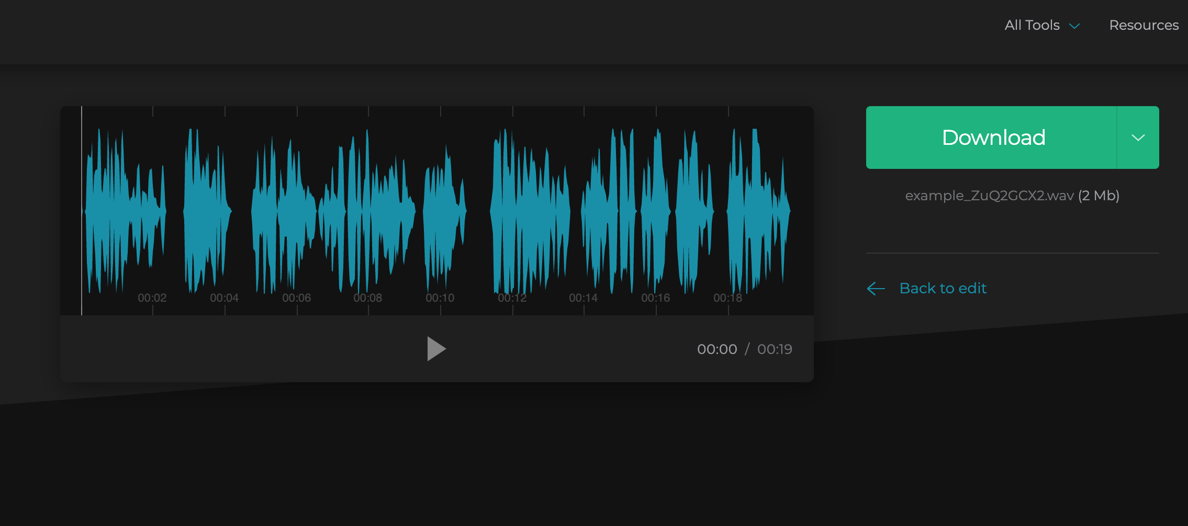Expand the Download options arrow
Screen dimensions: 1188x526
pyautogui.click(x=1138, y=138)
